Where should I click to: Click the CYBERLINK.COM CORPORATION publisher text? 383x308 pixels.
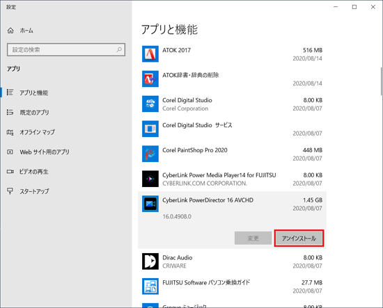click(x=205, y=184)
